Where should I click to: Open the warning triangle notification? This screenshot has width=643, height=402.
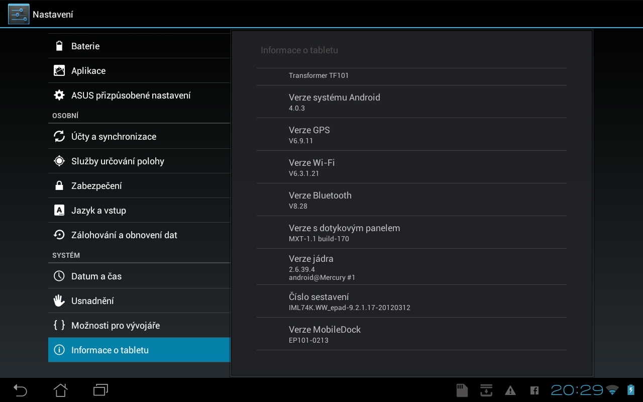coord(510,390)
